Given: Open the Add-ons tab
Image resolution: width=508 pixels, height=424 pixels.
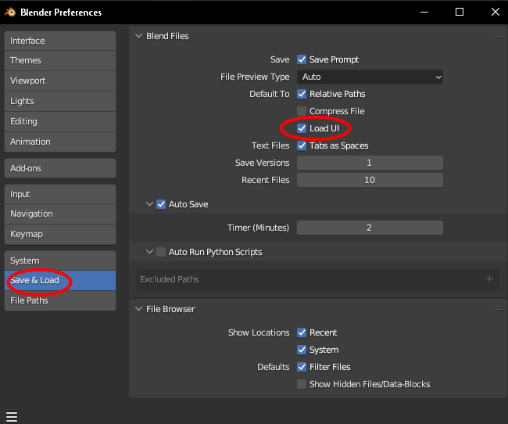Looking at the screenshot, I should click(60, 168).
